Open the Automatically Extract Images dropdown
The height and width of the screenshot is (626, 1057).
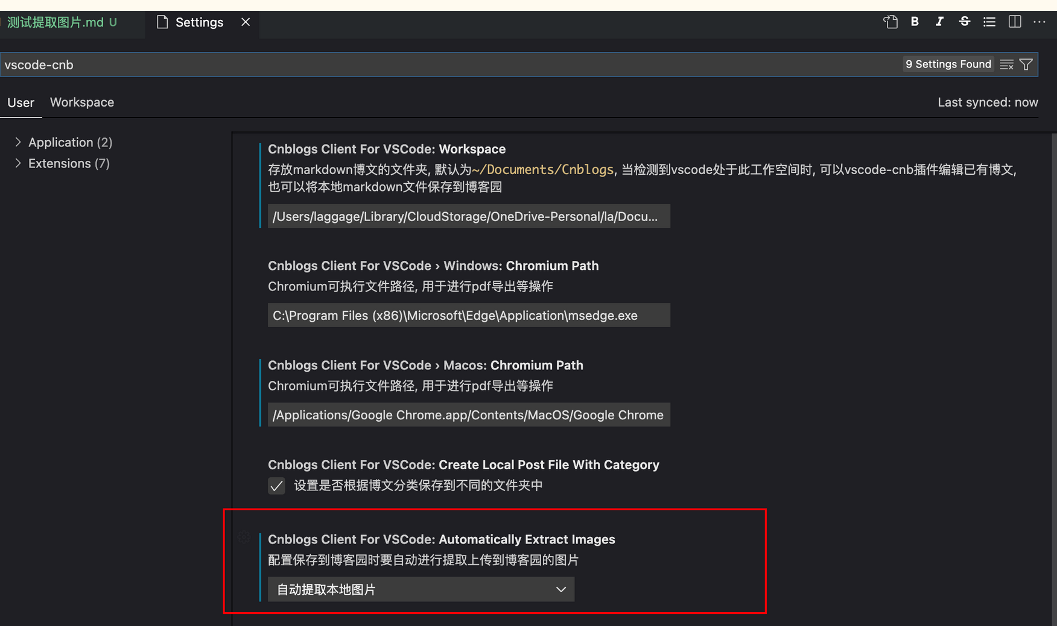click(421, 589)
